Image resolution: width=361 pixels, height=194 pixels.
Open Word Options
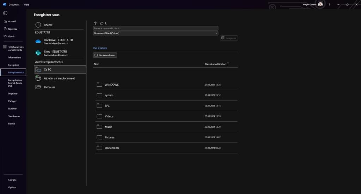(12, 187)
